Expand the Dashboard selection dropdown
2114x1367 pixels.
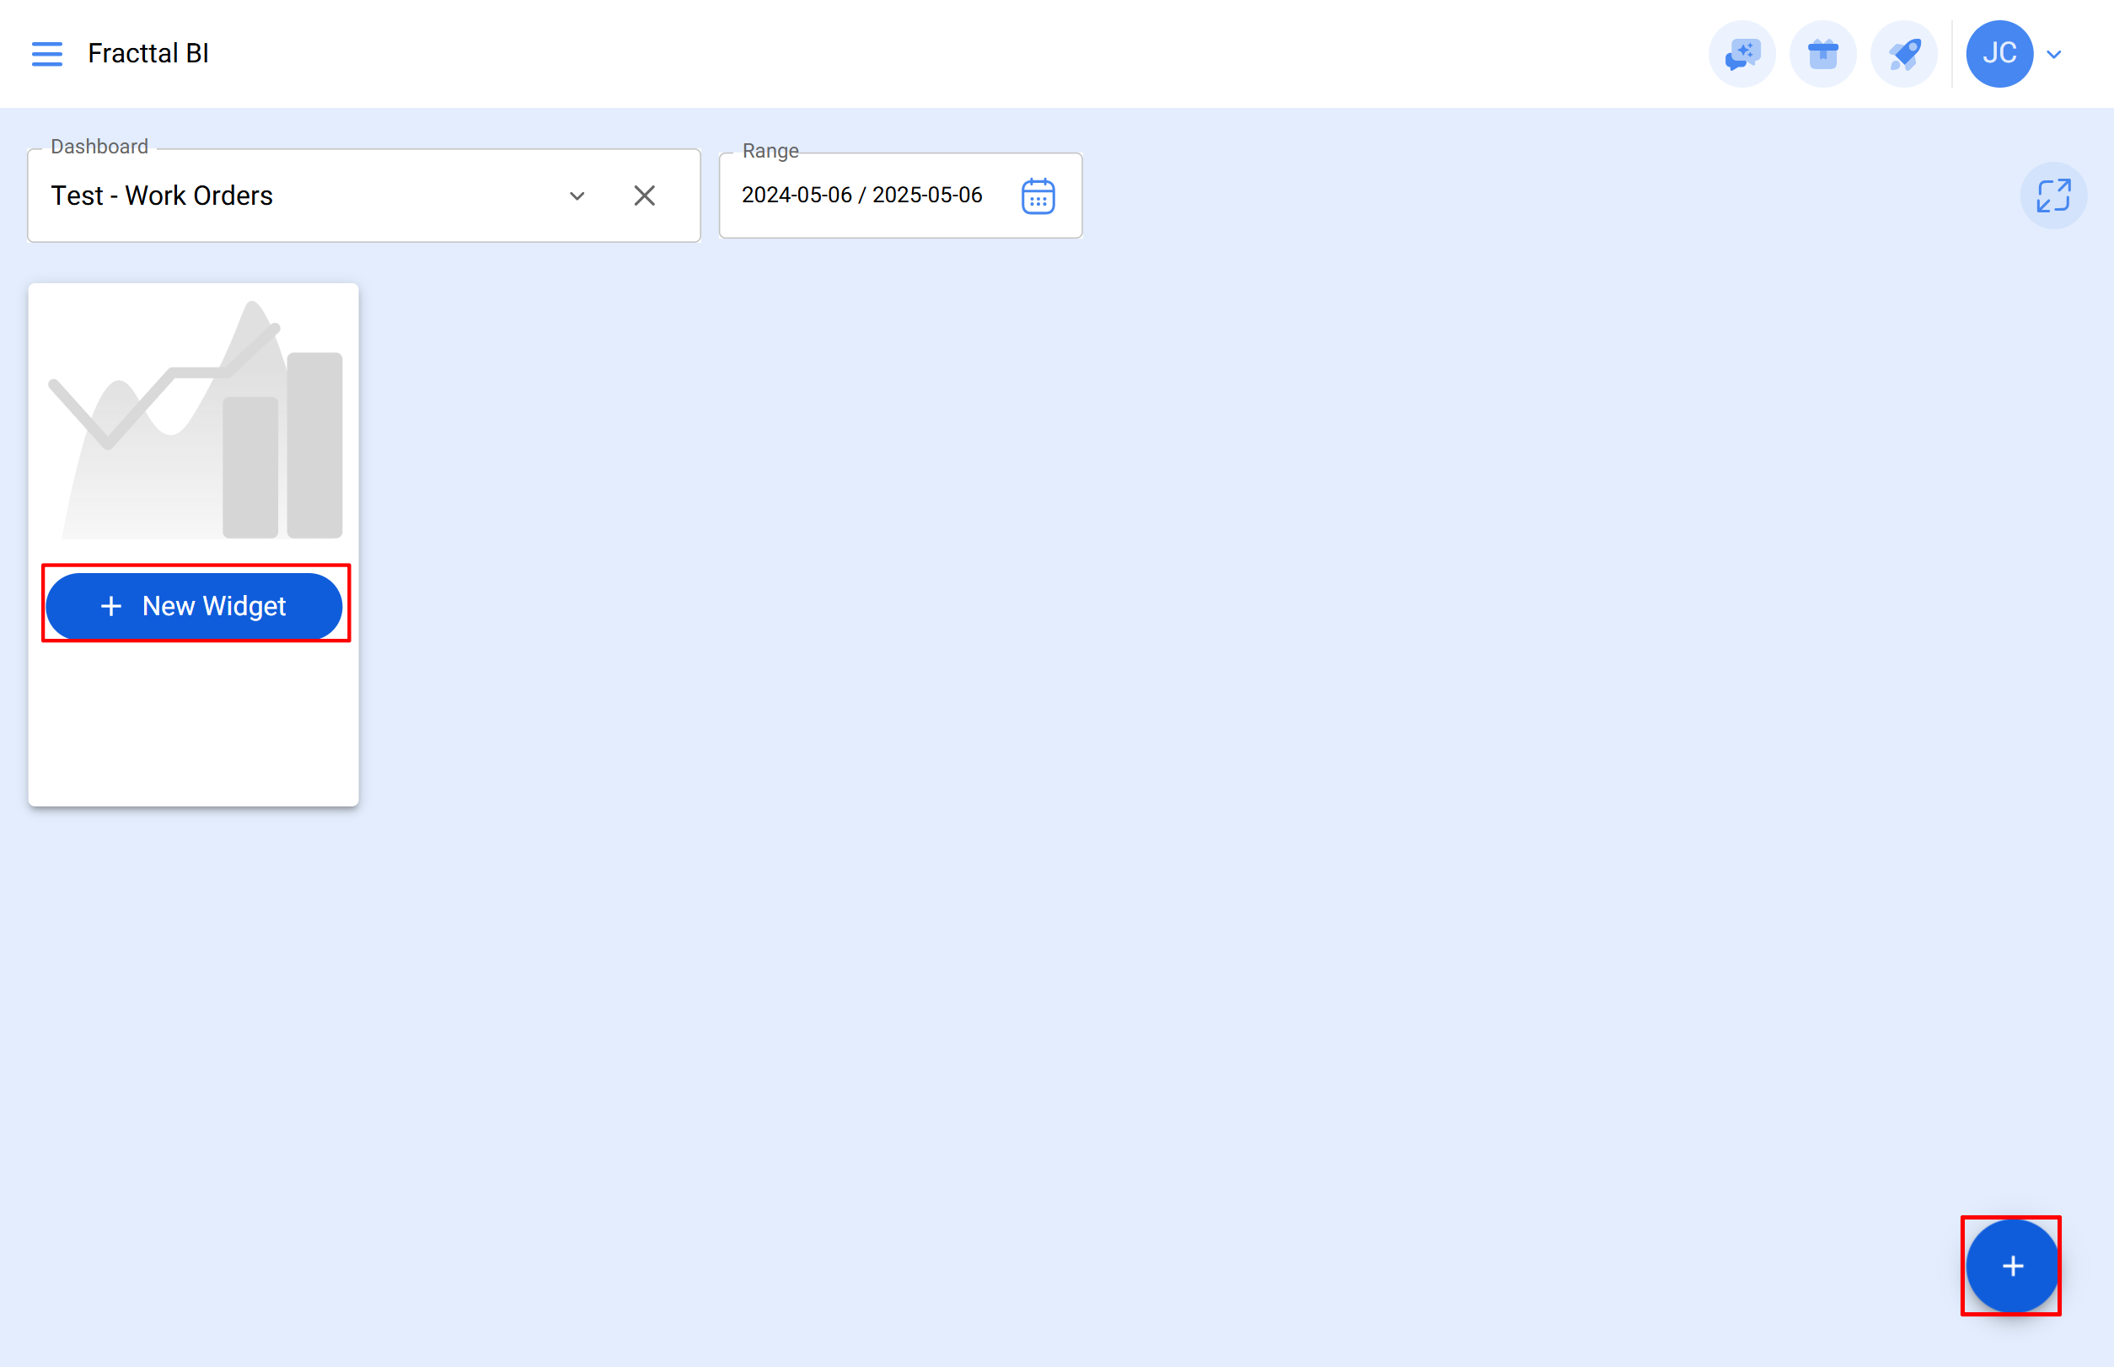click(577, 196)
